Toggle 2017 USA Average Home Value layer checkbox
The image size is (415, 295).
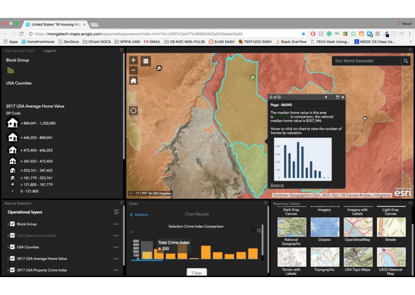pos(13,259)
